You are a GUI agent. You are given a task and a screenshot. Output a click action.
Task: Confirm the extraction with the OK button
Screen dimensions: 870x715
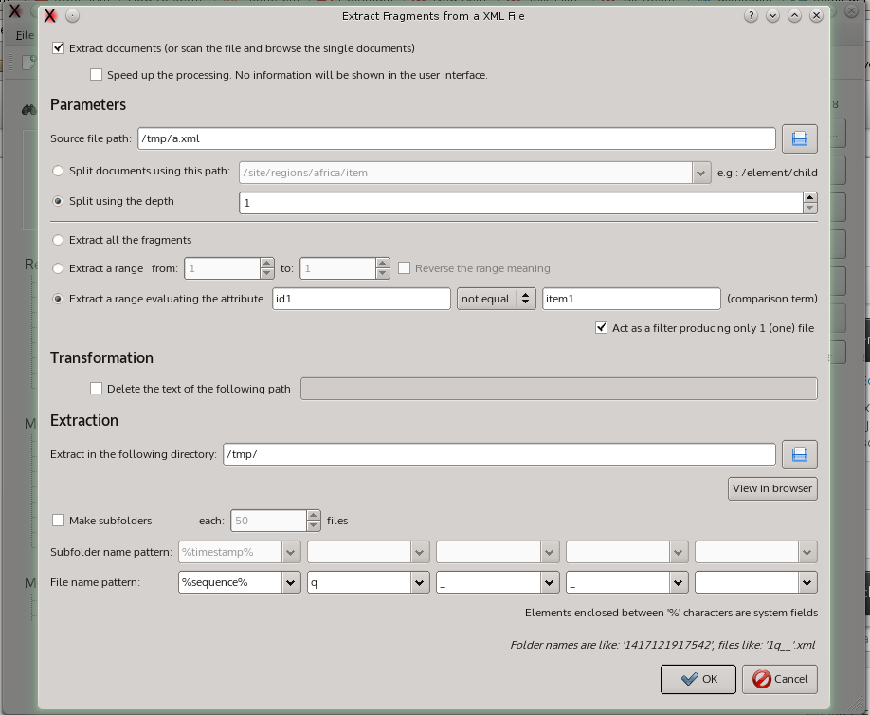698,679
